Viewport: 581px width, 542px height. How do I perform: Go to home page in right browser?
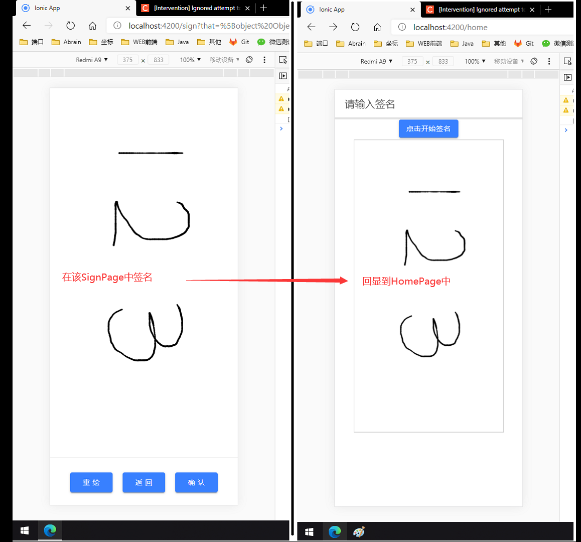tap(377, 27)
